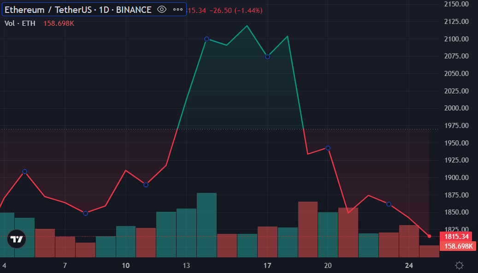Image resolution: width=478 pixels, height=273 pixels.
Task: Click the tallest green volume bar
Action: coord(207,225)
